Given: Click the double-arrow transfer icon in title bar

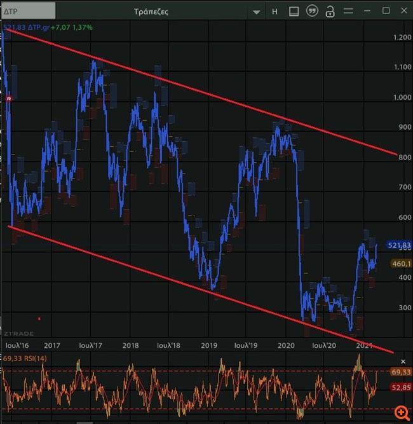Looking at the screenshot, I should pyautogui.click(x=348, y=11).
